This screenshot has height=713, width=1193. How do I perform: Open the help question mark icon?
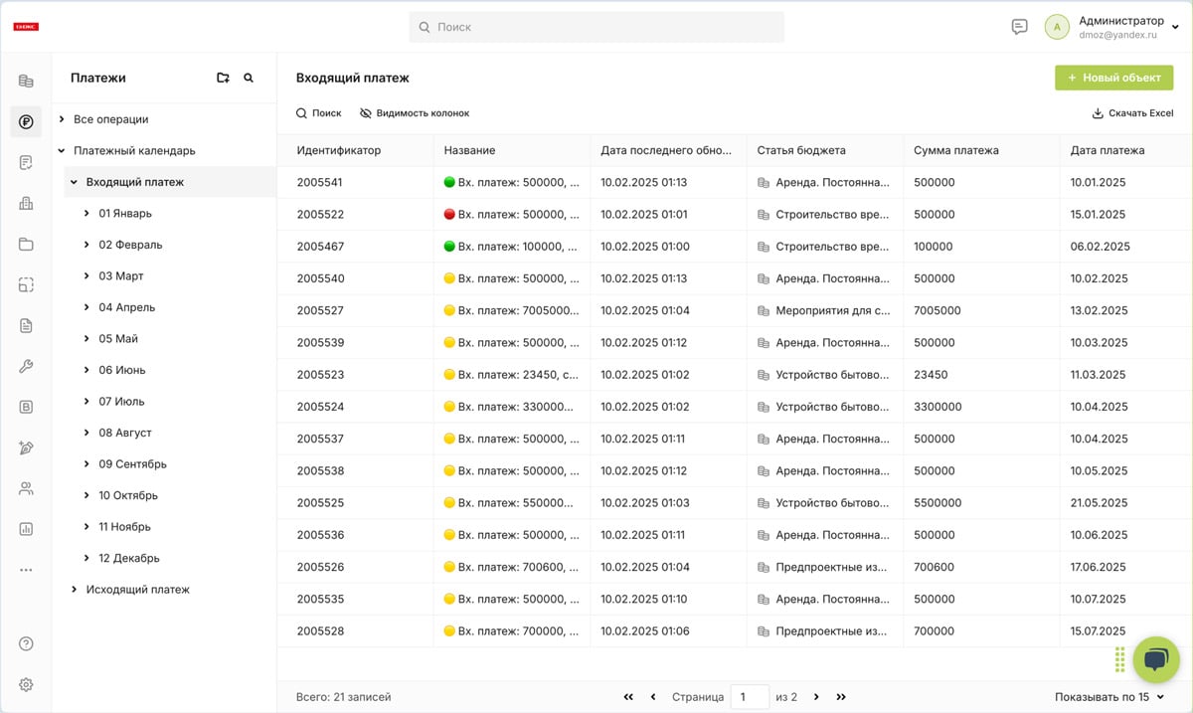click(26, 643)
